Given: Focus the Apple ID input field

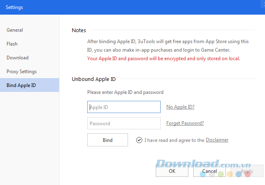Looking at the screenshot, I should [x=124, y=107].
